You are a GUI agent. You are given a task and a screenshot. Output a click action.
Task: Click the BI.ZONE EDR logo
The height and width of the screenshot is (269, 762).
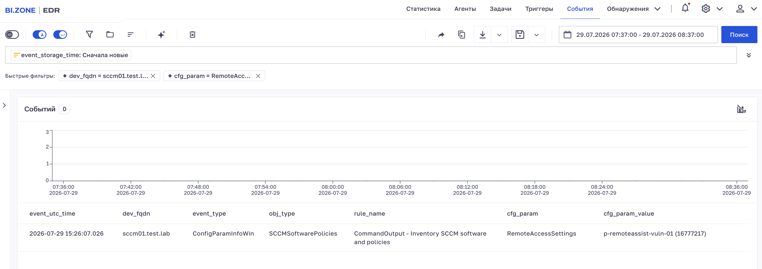[x=33, y=10]
